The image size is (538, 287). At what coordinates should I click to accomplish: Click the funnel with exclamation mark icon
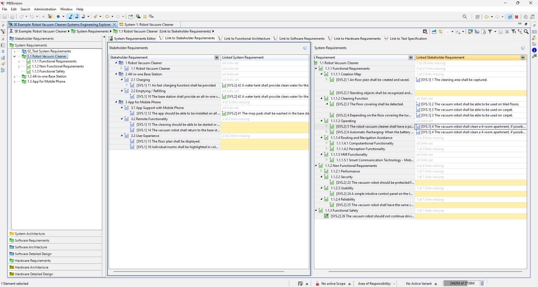pyautogui.click(x=513, y=32)
